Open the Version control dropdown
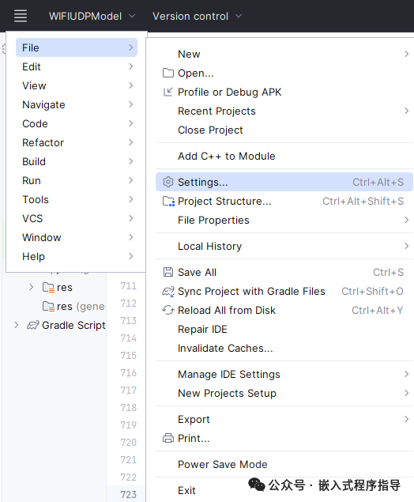Image resolution: width=414 pixels, height=502 pixels. click(x=197, y=16)
